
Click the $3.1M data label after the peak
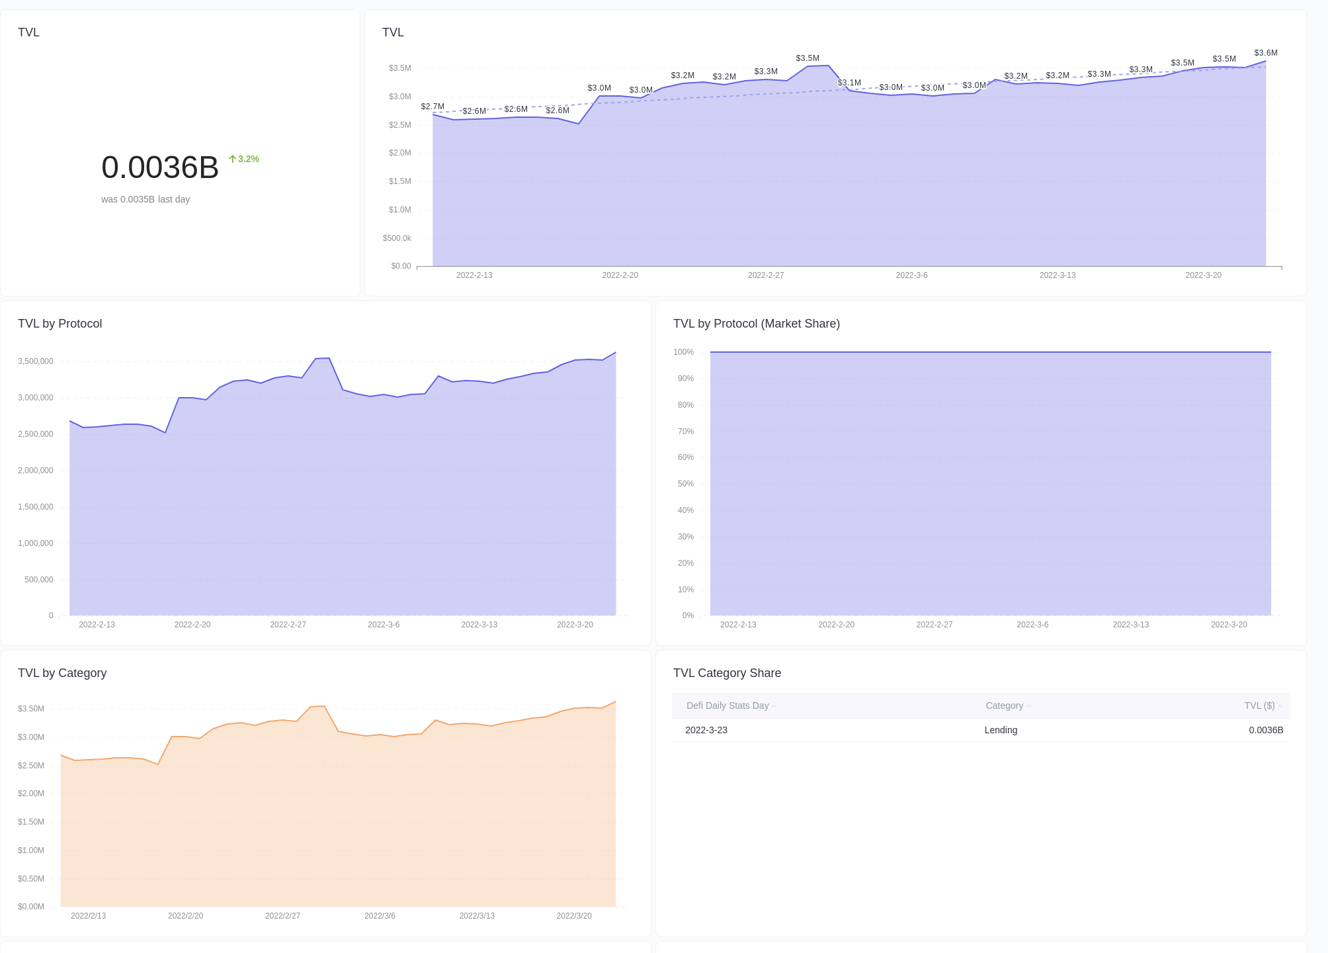(x=849, y=81)
